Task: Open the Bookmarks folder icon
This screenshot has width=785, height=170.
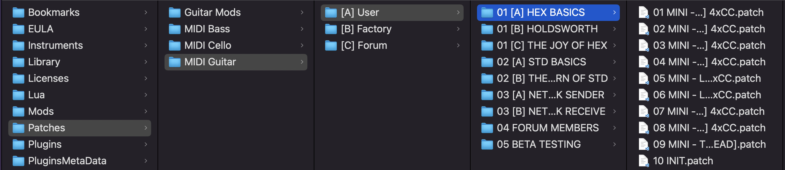Action: [x=18, y=13]
